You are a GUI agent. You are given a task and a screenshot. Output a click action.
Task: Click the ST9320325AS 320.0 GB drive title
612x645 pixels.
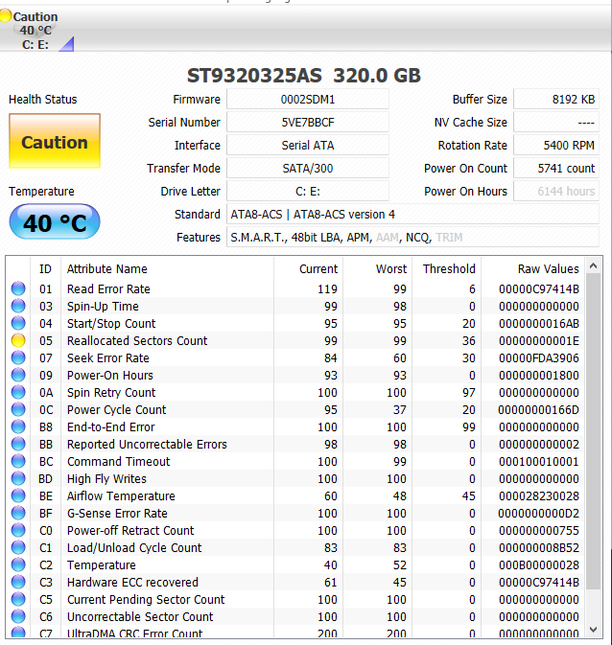tap(304, 76)
